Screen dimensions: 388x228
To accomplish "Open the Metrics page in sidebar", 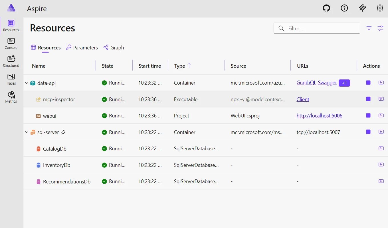I will click(11, 97).
